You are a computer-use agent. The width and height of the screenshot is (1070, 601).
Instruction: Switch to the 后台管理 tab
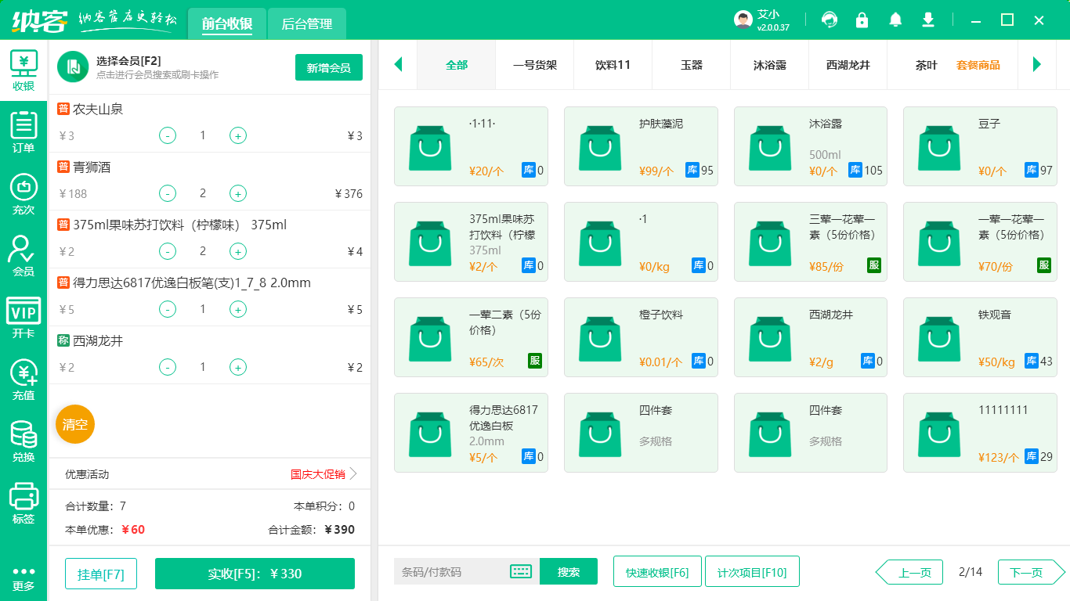click(x=306, y=24)
